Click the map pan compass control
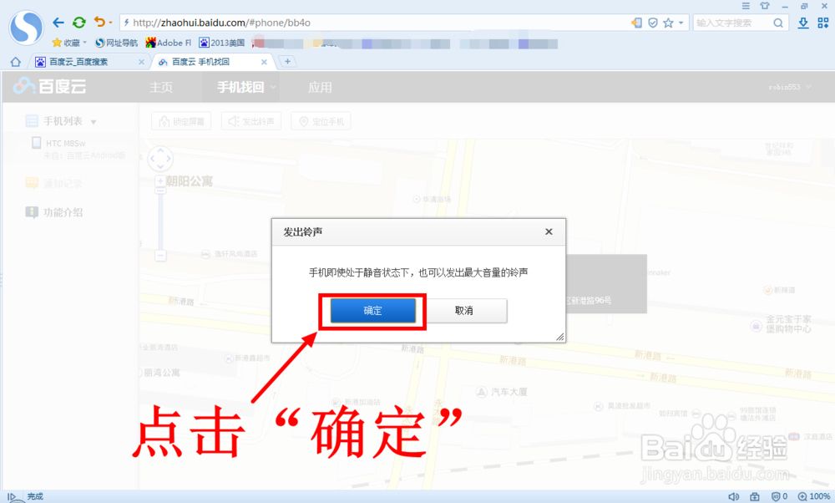 coord(160,159)
